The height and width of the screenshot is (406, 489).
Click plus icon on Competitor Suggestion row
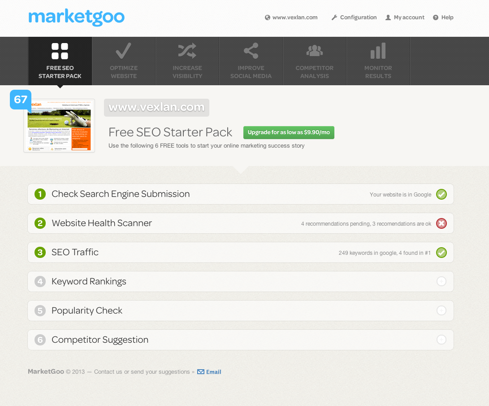pos(441,340)
